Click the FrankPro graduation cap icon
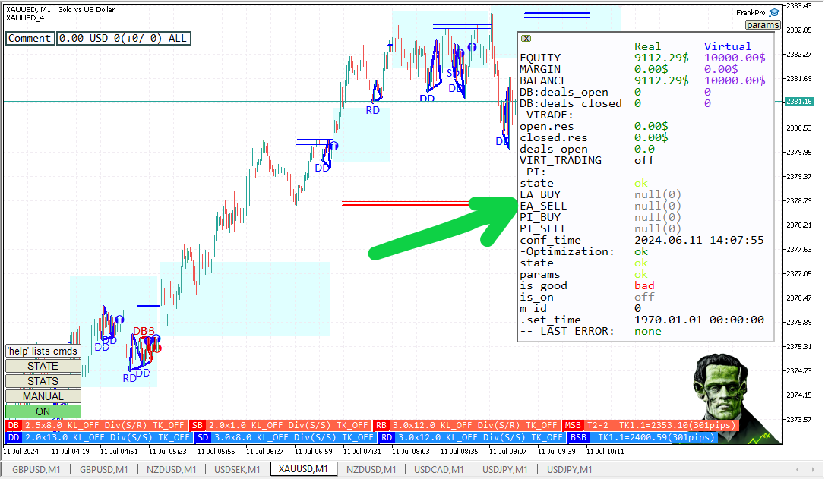The image size is (825, 479). click(x=774, y=12)
